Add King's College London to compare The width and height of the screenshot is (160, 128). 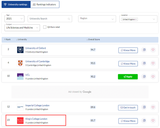(x=144, y=121)
